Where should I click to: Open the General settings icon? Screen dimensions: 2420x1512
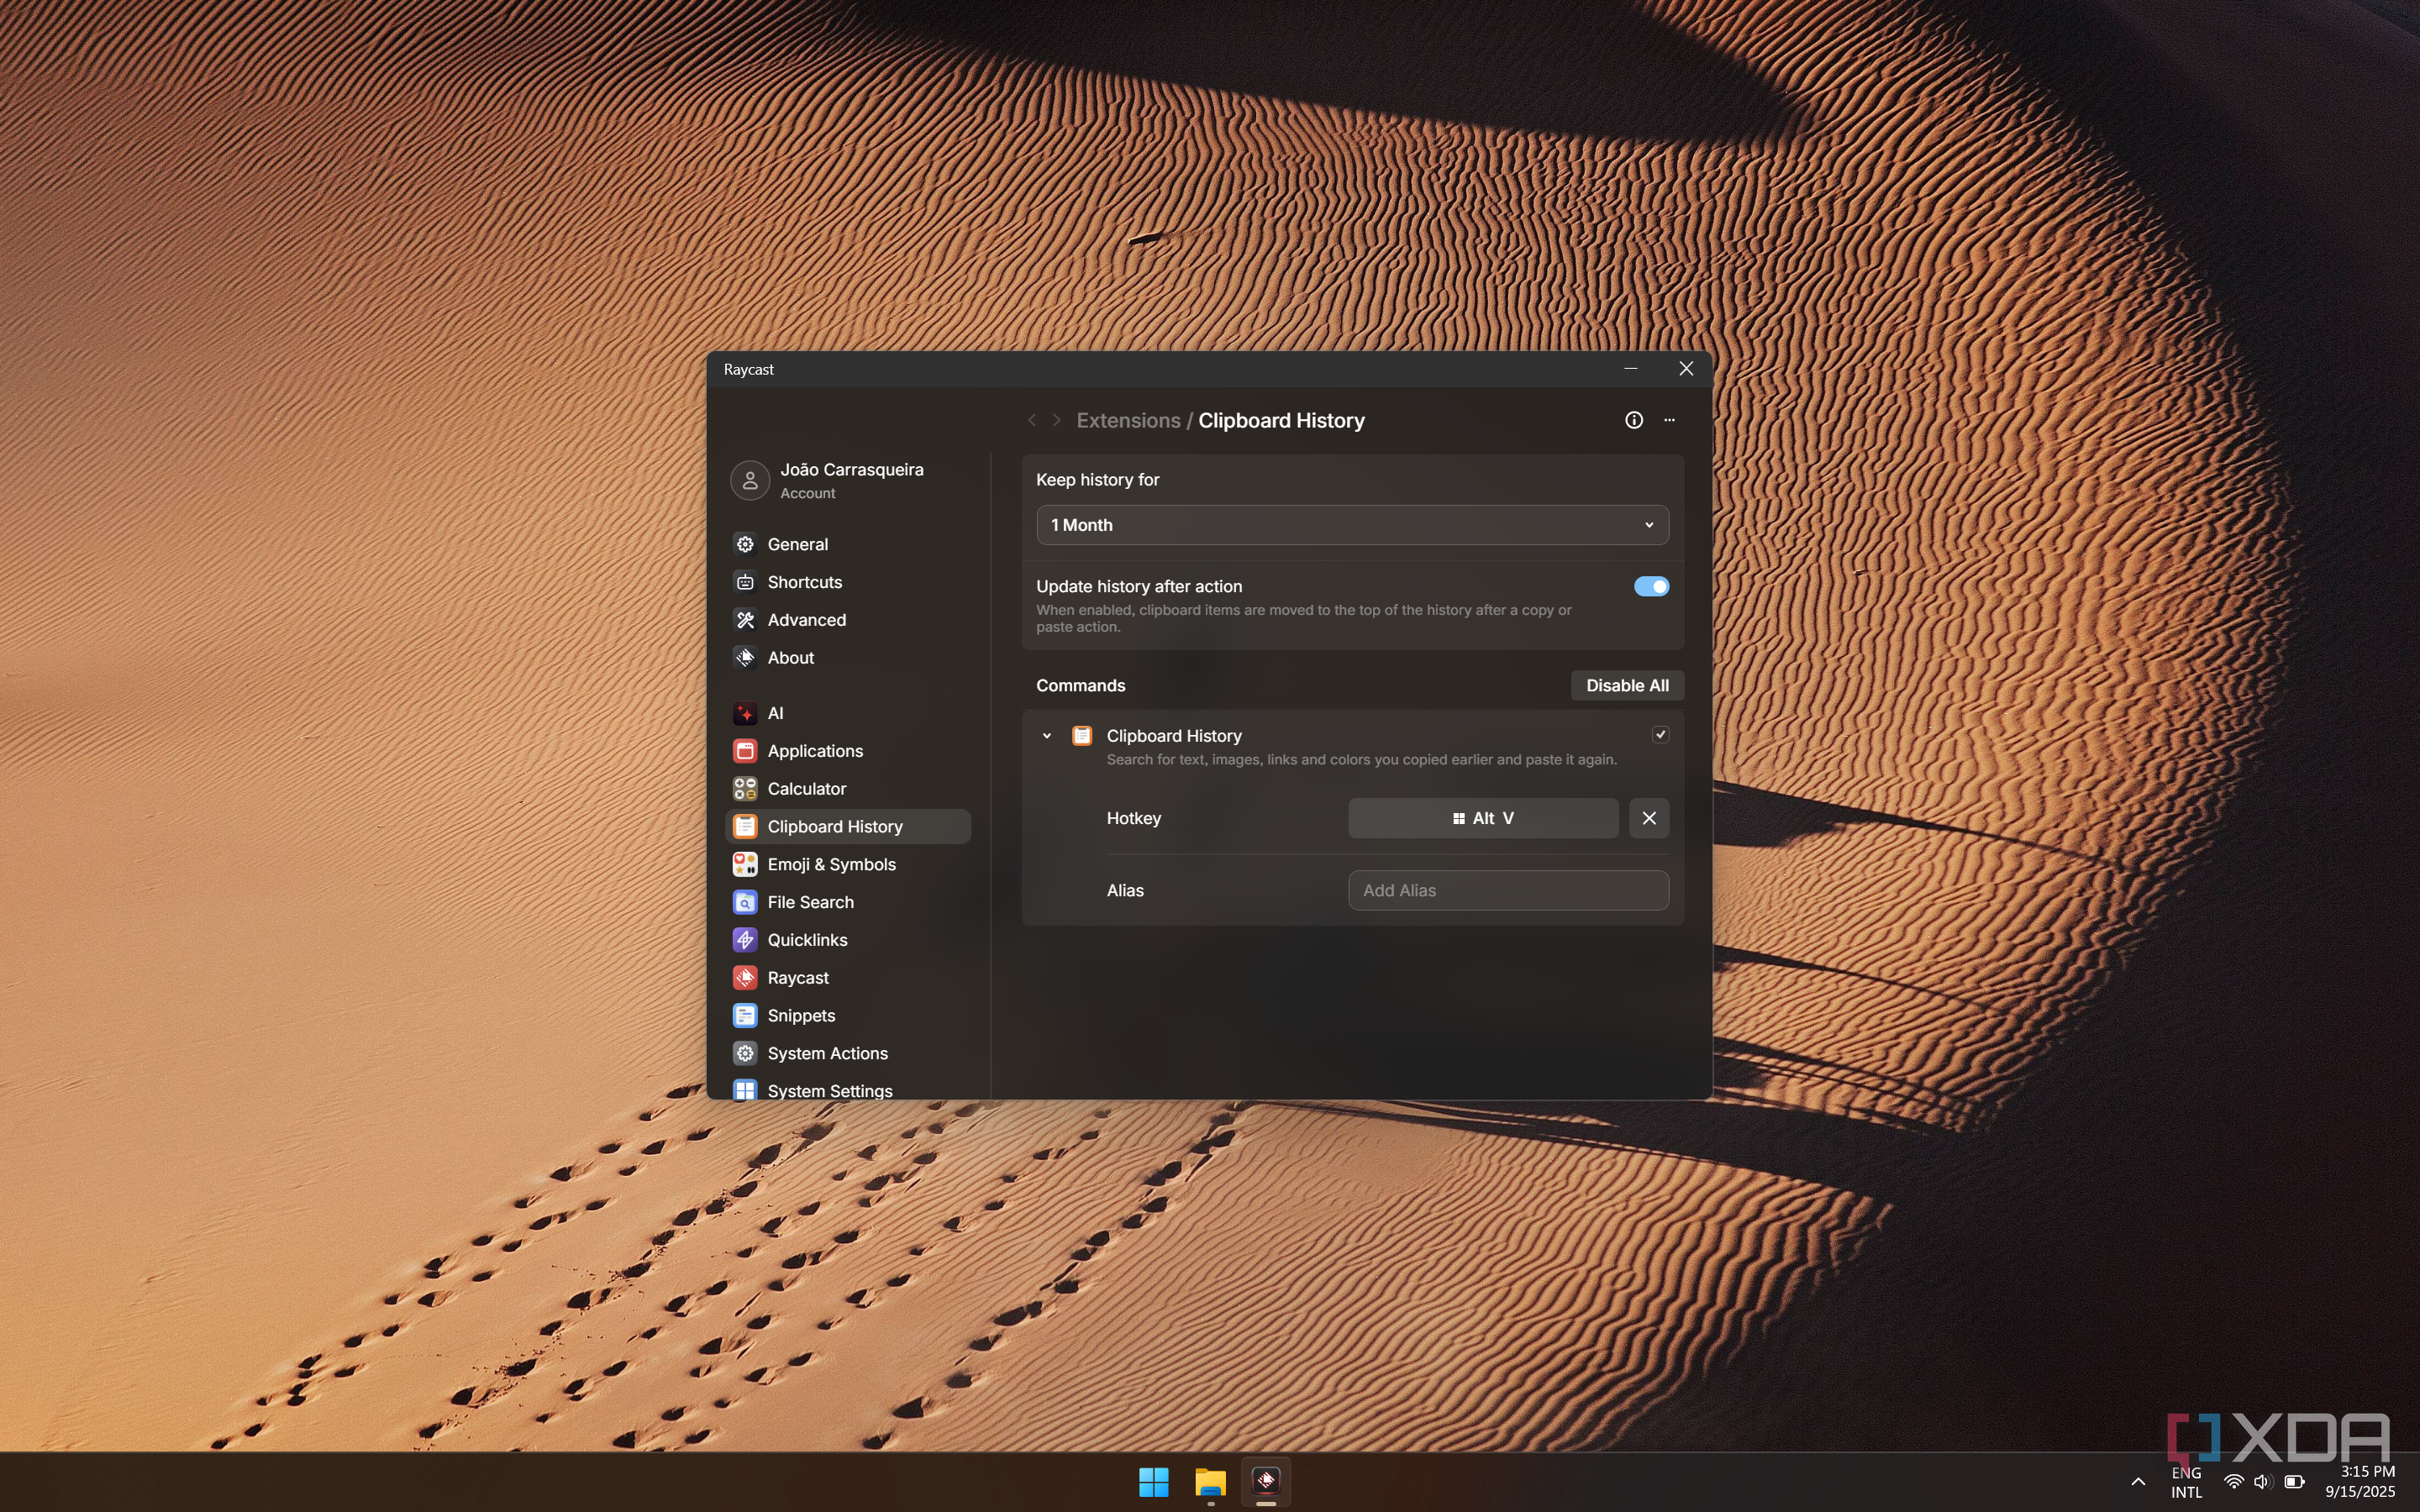click(x=745, y=544)
